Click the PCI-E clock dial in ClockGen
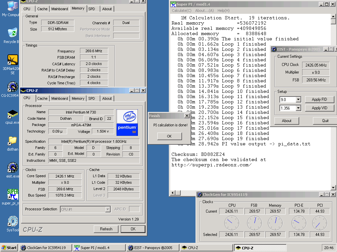The height and width of the screenshot is (252, 337). (299, 223)
